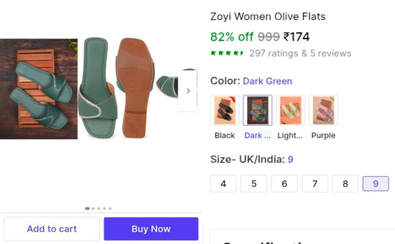Choose the Light green color variant

pyautogui.click(x=290, y=110)
